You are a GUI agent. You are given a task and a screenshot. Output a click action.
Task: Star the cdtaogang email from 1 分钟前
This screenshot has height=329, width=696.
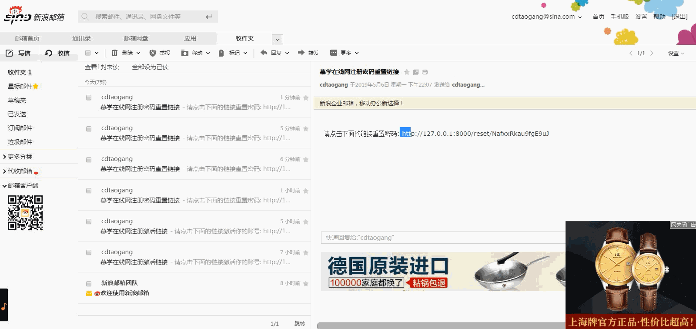coord(306,97)
